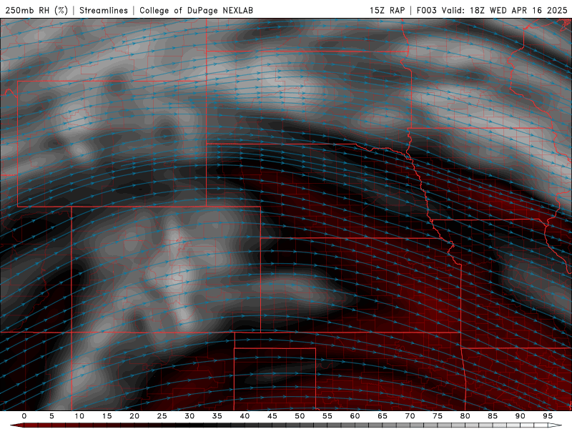The image size is (572, 429).
Task: Click the colorbar label "25"
Action: point(162,416)
